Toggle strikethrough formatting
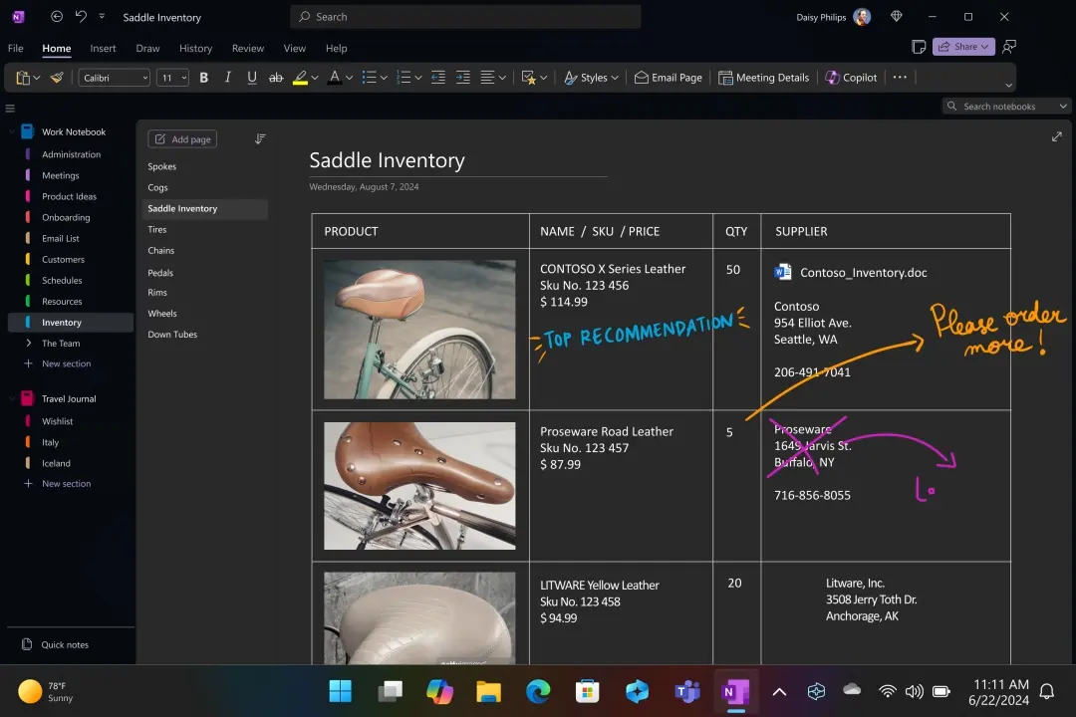 [276, 78]
